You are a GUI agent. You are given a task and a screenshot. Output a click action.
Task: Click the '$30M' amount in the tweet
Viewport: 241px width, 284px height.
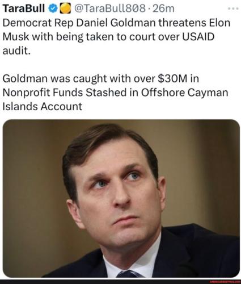tap(172, 78)
